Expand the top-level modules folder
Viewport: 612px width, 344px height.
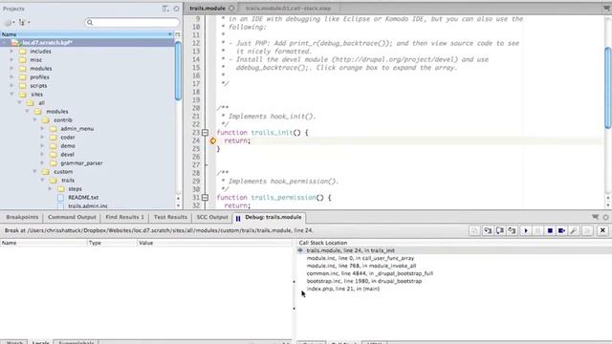11,68
